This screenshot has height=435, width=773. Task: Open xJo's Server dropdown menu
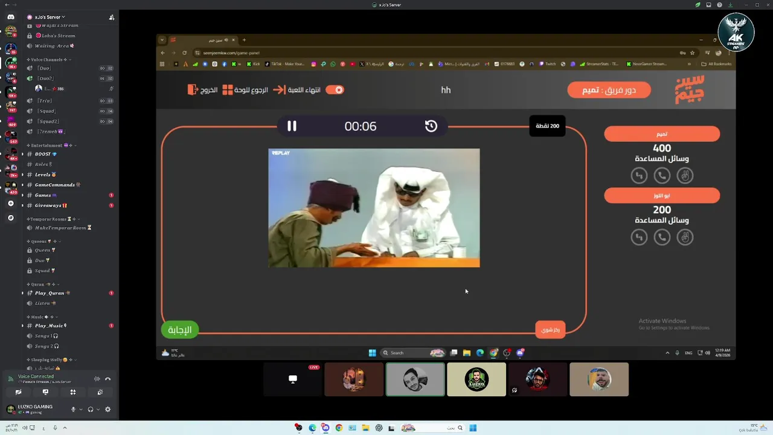tap(50, 17)
